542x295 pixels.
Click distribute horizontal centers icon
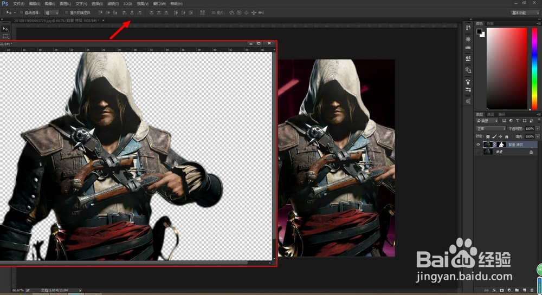(x=183, y=12)
